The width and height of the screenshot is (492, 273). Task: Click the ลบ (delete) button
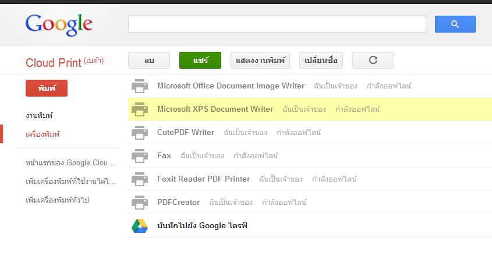149,61
